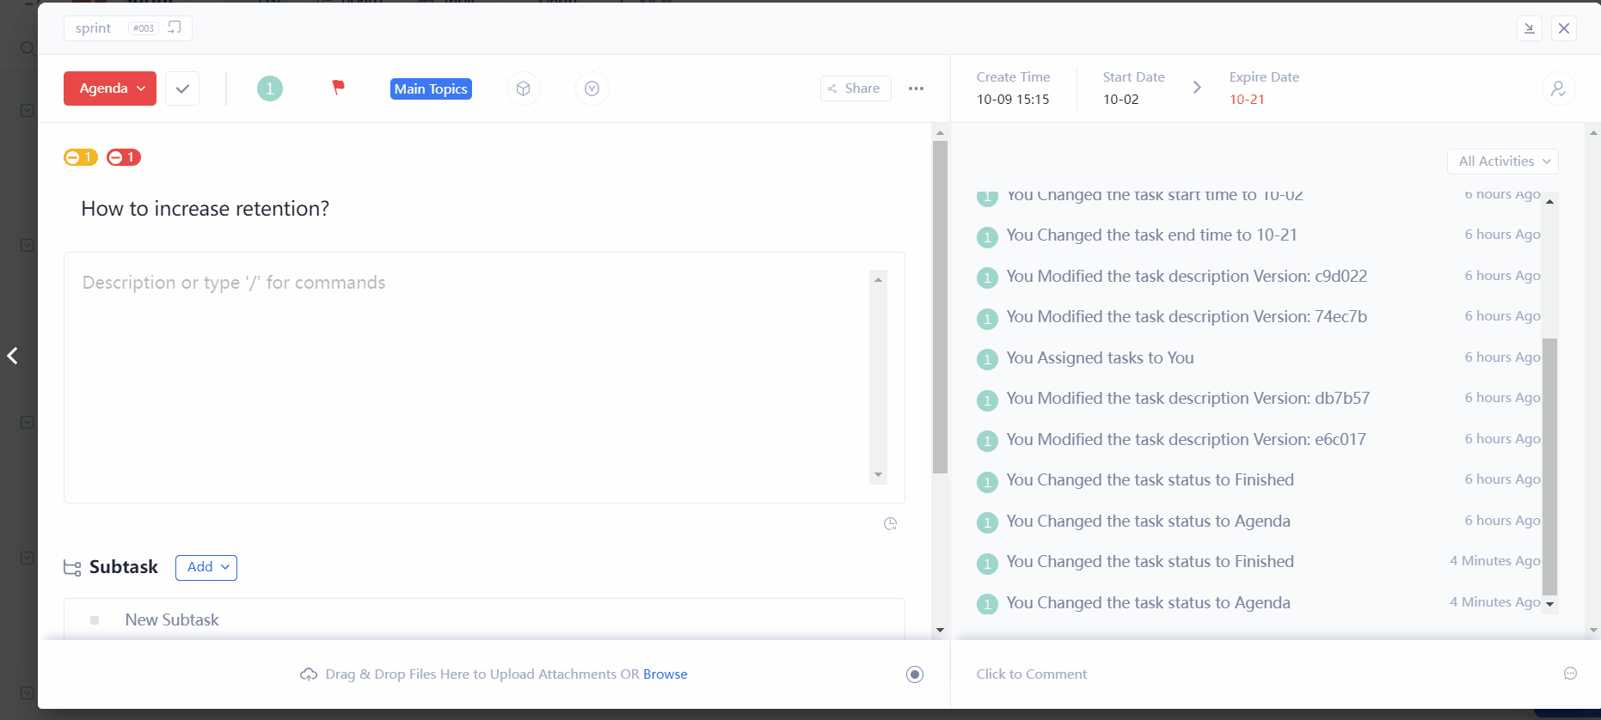1601x720 pixels.
Task: Open the Subtask Add dropdown
Action: pyautogui.click(x=206, y=567)
